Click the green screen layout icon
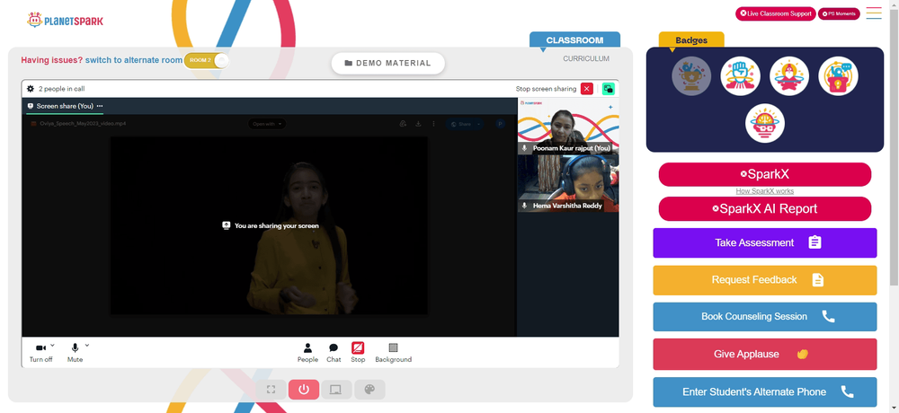Image resolution: width=899 pixels, height=413 pixels. point(609,89)
